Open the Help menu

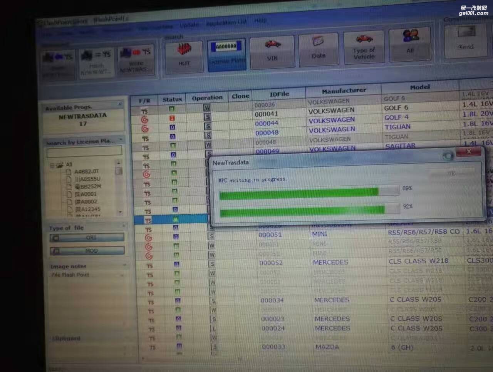point(260,20)
